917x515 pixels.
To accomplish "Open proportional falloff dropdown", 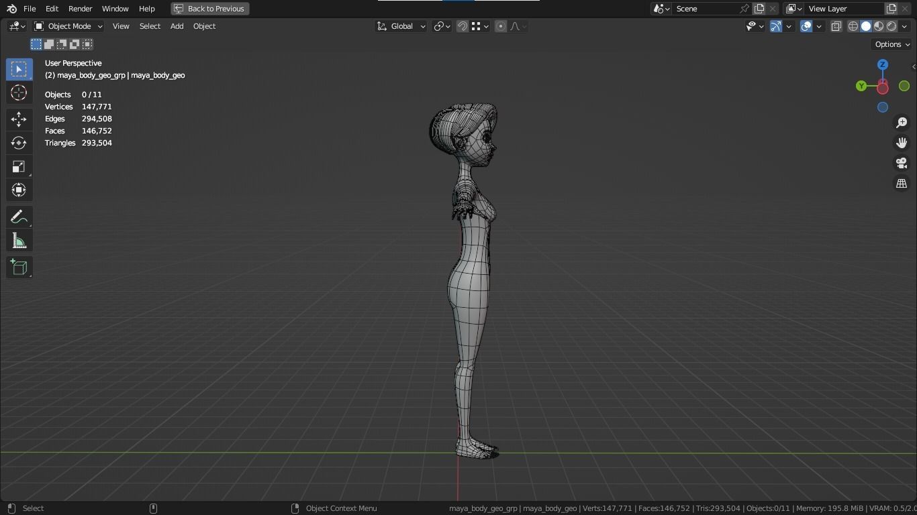I will point(518,26).
